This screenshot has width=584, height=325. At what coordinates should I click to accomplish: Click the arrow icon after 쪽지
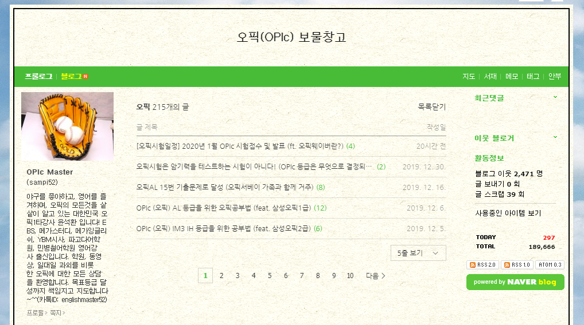point(64,313)
